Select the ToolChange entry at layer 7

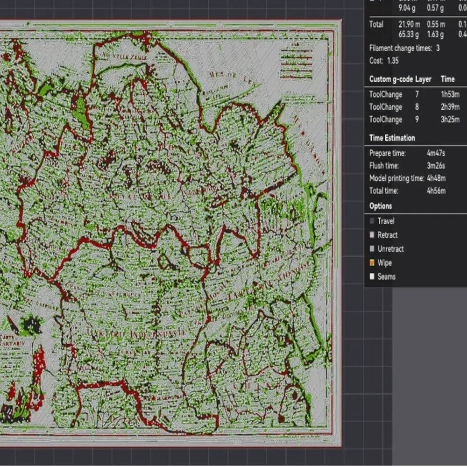416,94
